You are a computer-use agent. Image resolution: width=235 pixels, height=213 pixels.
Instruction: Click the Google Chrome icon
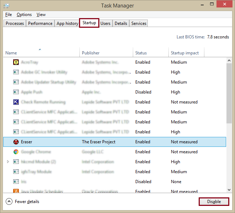[16, 152]
